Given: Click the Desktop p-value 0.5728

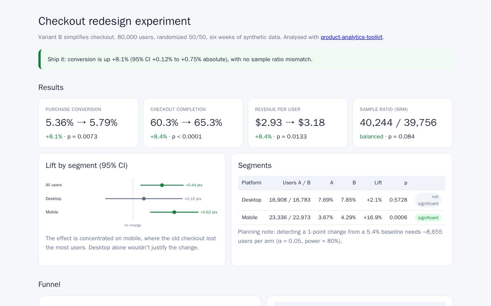Looking at the screenshot, I should tap(399, 200).
